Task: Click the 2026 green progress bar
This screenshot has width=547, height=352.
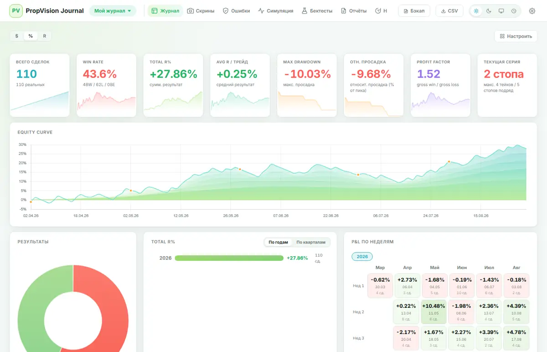Action: [229, 258]
